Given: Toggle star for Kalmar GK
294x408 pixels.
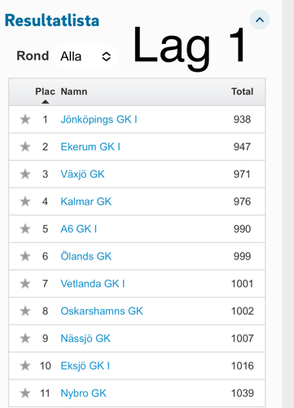Looking at the screenshot, I should (25, 202).
